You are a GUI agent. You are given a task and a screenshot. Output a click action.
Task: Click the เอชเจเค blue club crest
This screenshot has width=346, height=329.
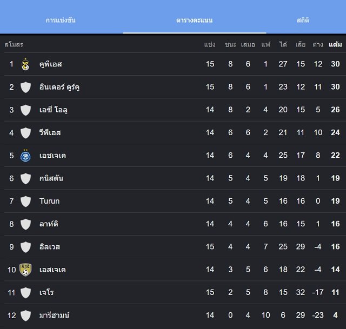coord(25,156)
